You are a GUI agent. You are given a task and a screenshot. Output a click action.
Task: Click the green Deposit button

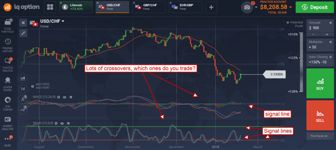click(x=315, y=7)
